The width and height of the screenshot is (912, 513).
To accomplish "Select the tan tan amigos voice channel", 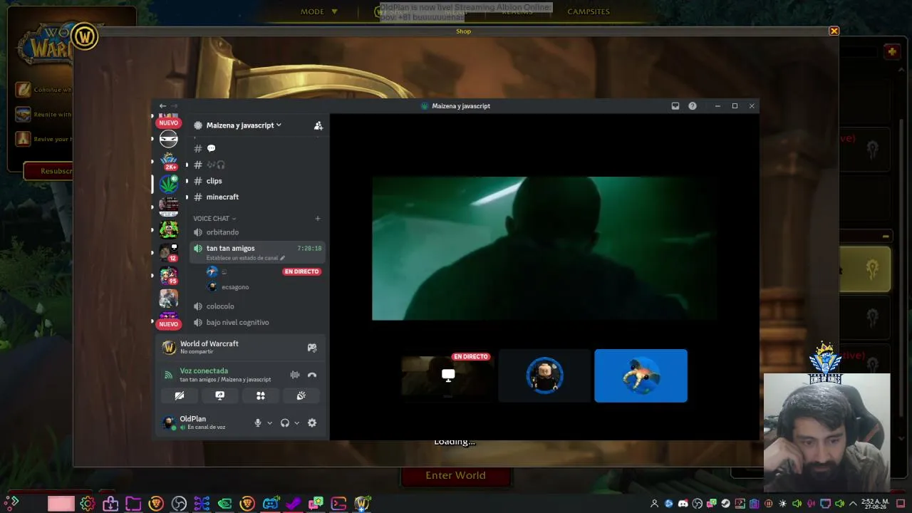I will click(x=257, y=252).
